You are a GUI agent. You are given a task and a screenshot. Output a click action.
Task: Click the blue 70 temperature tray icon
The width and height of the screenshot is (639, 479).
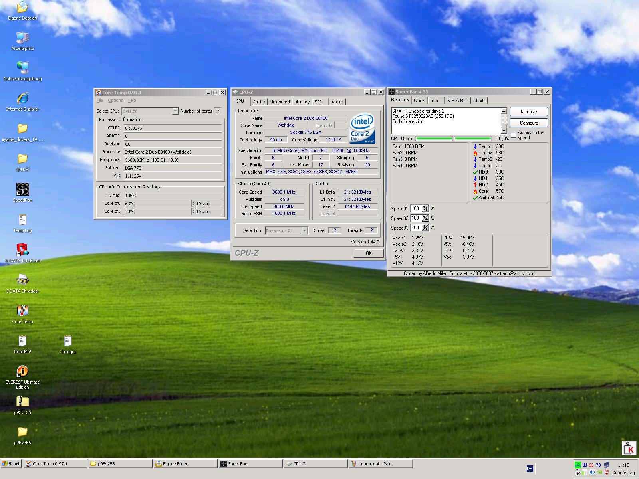[598, 465]
